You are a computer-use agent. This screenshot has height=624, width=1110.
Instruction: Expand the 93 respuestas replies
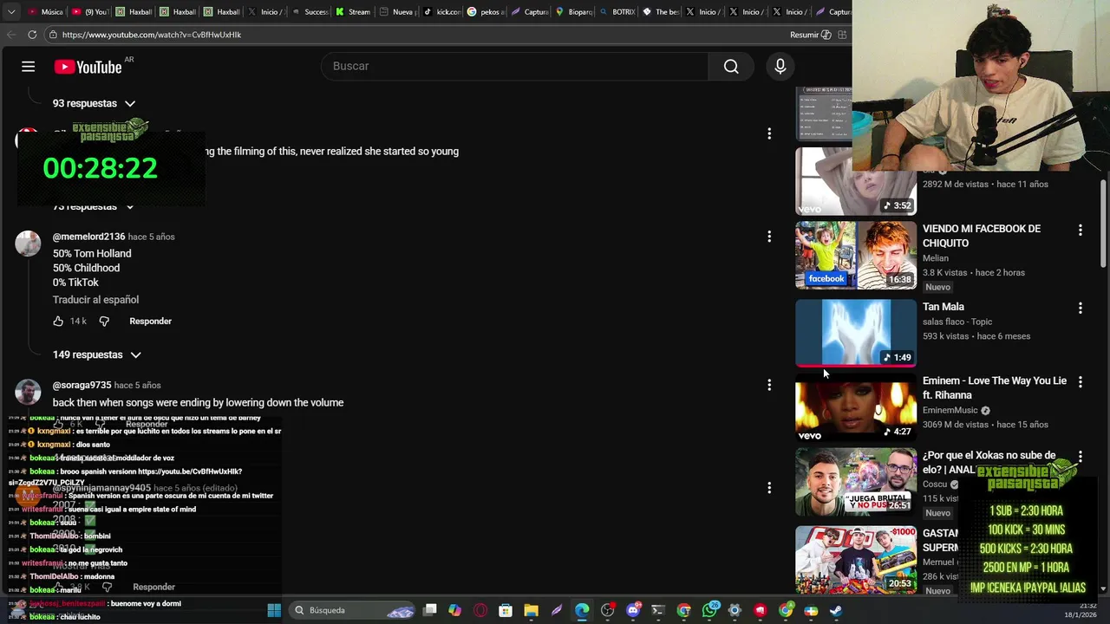pyautogui.click(x=94, y=103)
